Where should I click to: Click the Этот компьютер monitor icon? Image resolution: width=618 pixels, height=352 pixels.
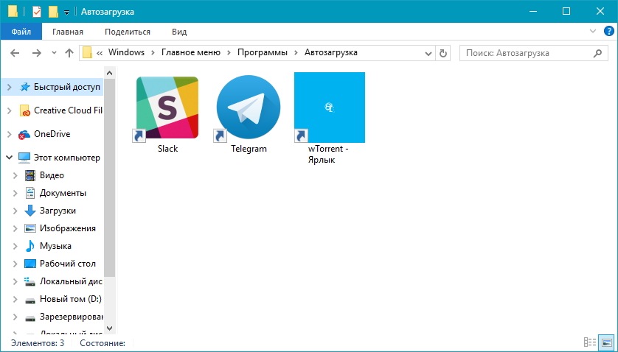pos(24,158)
